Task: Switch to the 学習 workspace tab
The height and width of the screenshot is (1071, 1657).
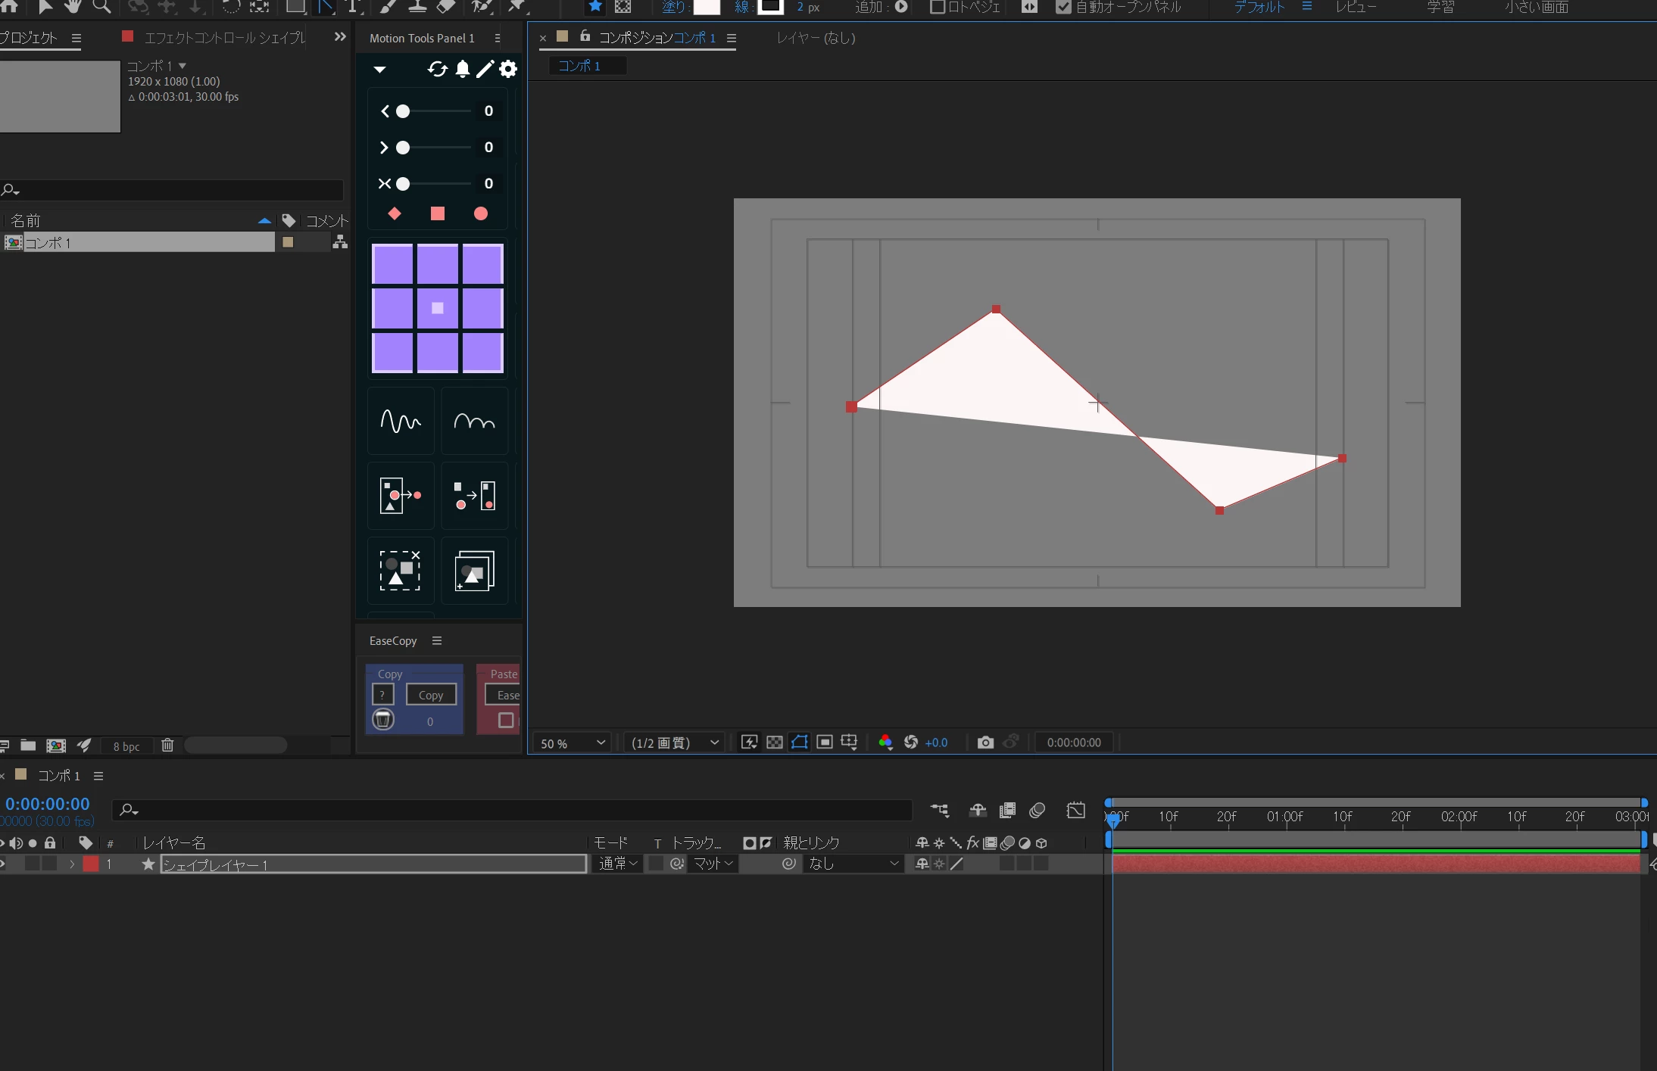Action: (1440, 8)
